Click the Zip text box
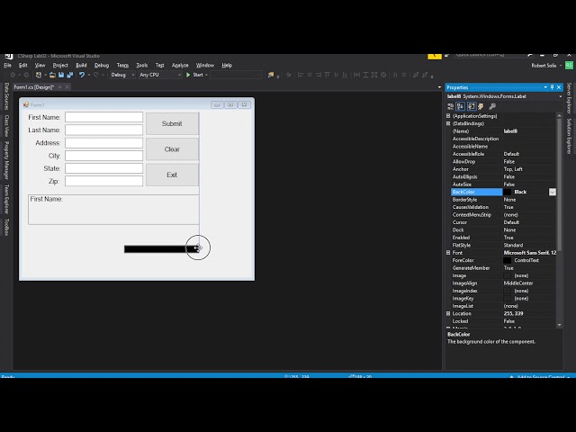 pyautogui.click(x=104, y=181)
